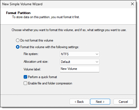Open the File system dropdown showing NTFS
139x110 pixels.
(x=80, y=54)
